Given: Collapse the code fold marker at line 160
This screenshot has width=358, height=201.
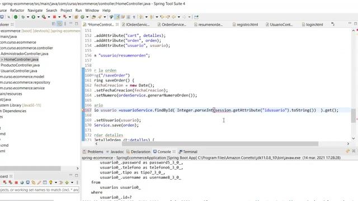Looking at the screenshot, I should pyautogui.click(x=92, y=75).
